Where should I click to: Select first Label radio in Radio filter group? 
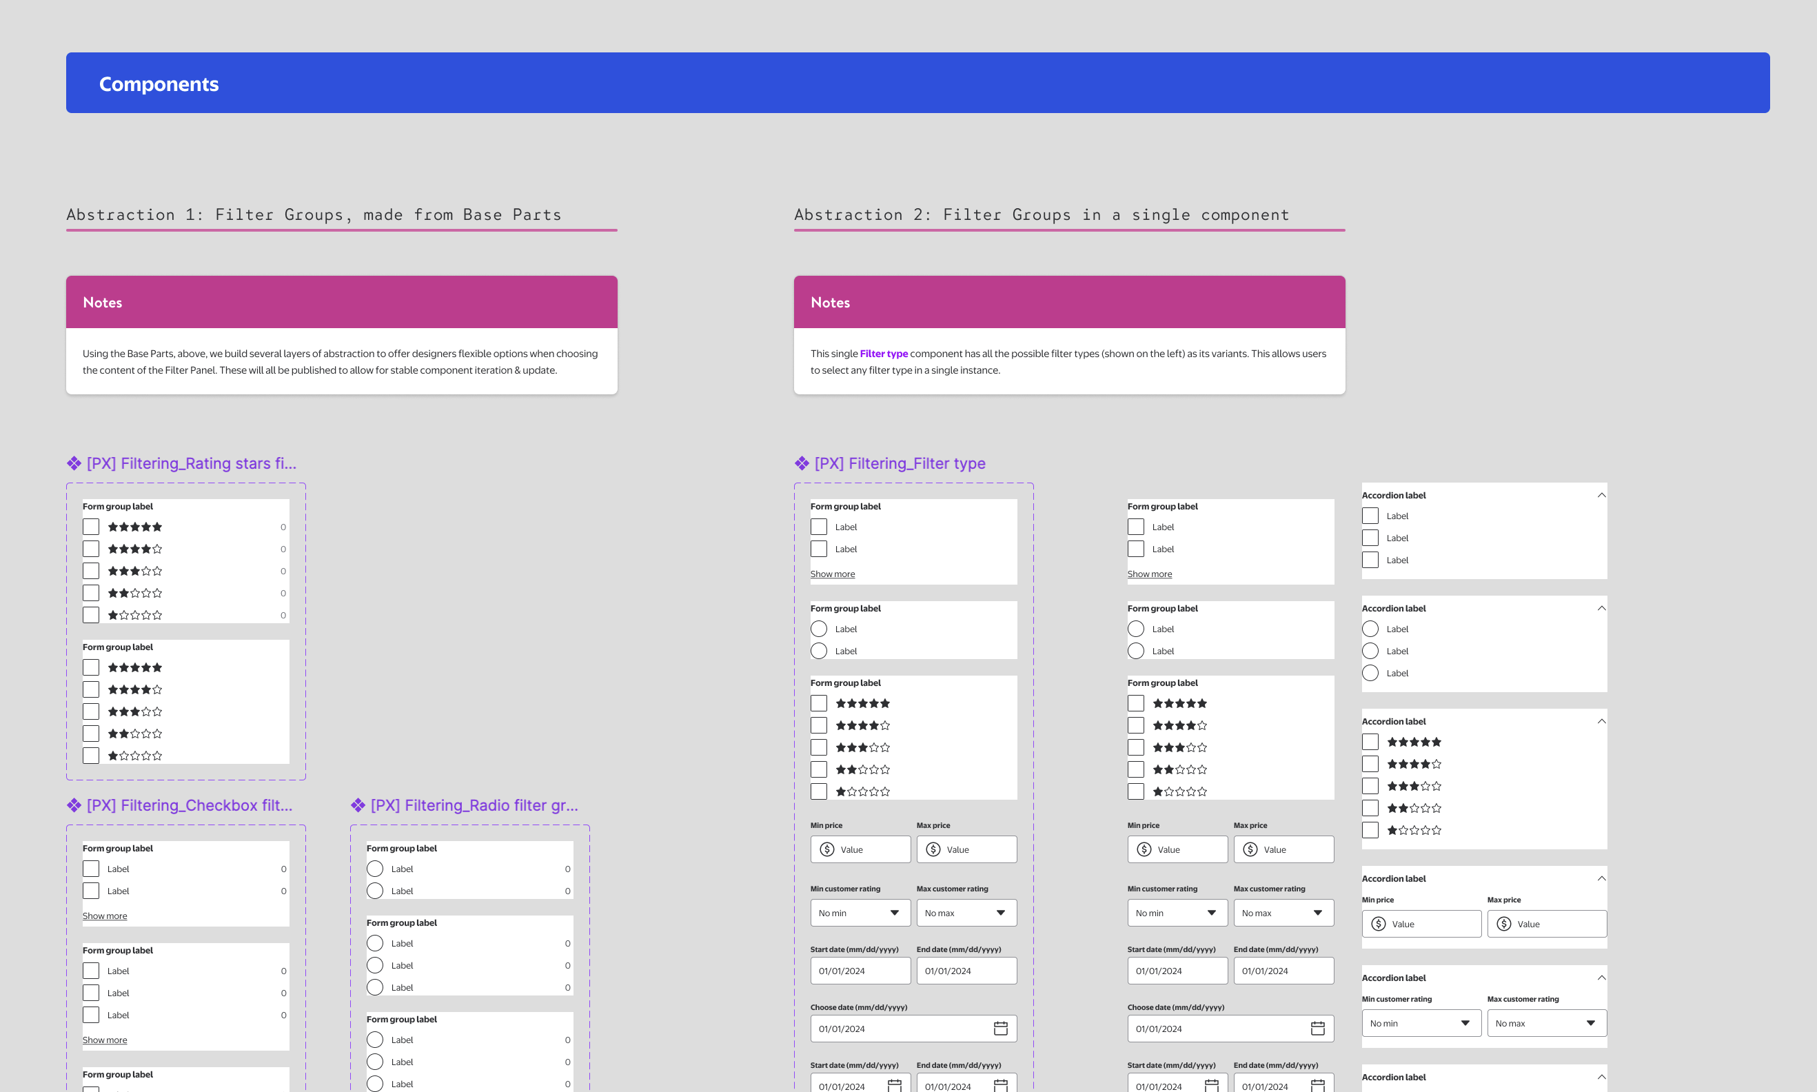pyautogui.click(x=375, y=869)
